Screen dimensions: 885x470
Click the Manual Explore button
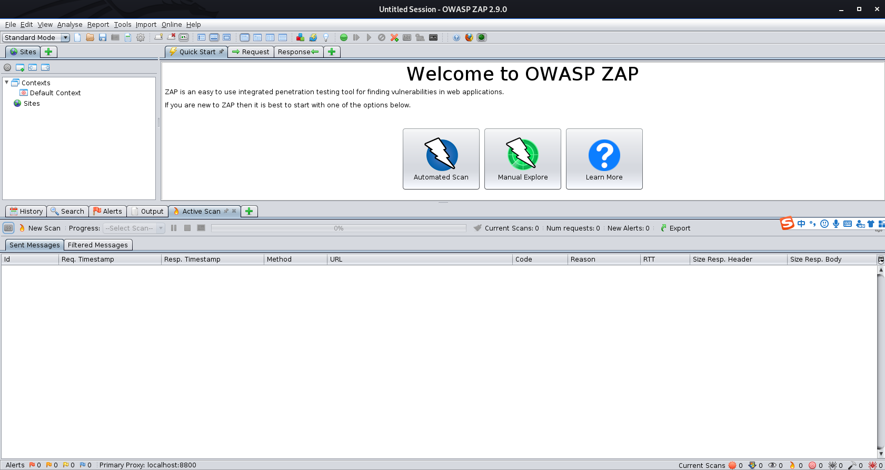coord(523,159)
